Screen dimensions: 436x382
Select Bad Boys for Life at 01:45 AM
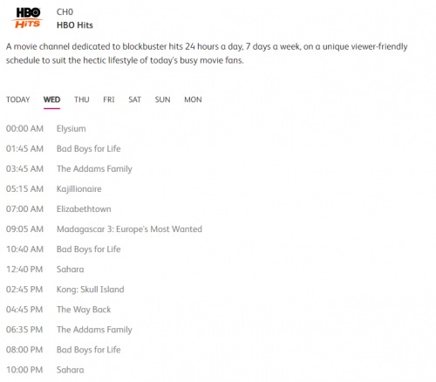[89, 149]
